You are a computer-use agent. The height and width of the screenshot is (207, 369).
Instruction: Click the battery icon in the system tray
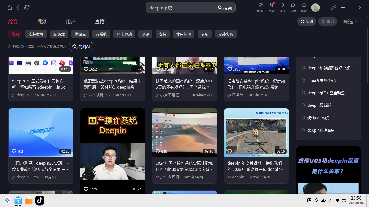pos(323,200)
